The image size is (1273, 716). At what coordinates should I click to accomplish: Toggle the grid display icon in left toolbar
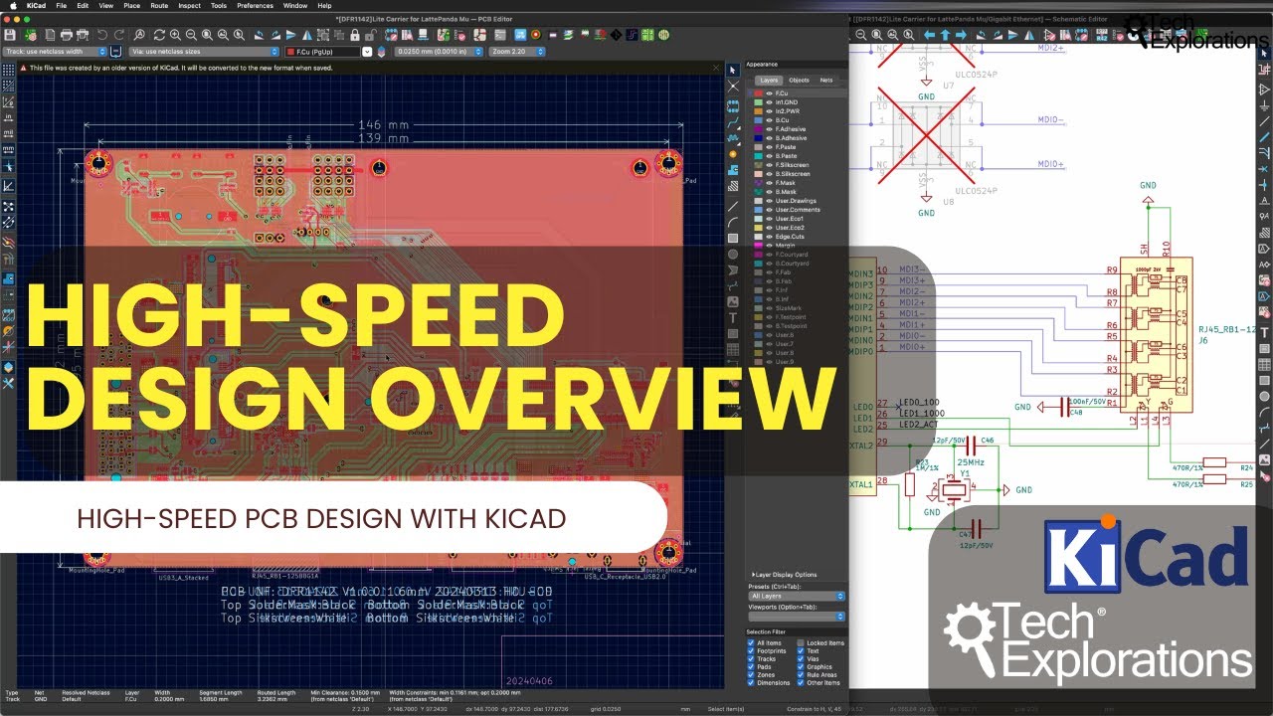(8, 70)
